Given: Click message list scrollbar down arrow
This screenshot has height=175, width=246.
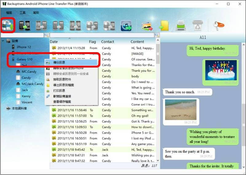Looking at the screenshot, I should click(x=158, y=161).
